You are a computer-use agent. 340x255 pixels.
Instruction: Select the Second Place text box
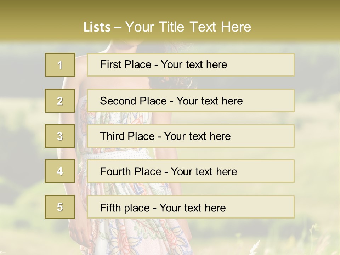tap(191, 101)
